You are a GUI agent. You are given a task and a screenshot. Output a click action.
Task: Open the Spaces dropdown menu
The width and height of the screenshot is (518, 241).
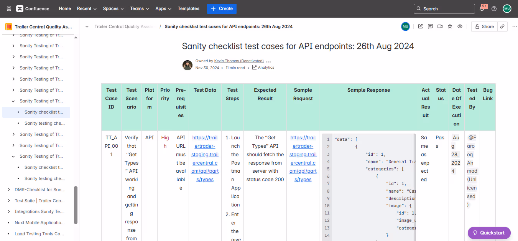tap(113, 8)
